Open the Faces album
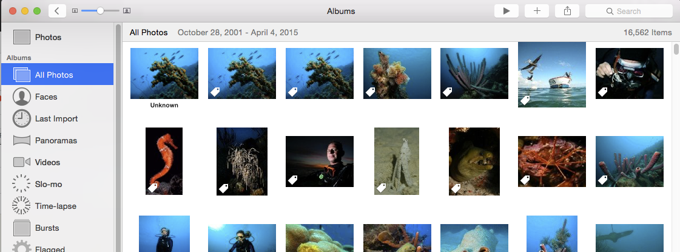The width and height of the screenshot is (680, 252). [57, 97]
